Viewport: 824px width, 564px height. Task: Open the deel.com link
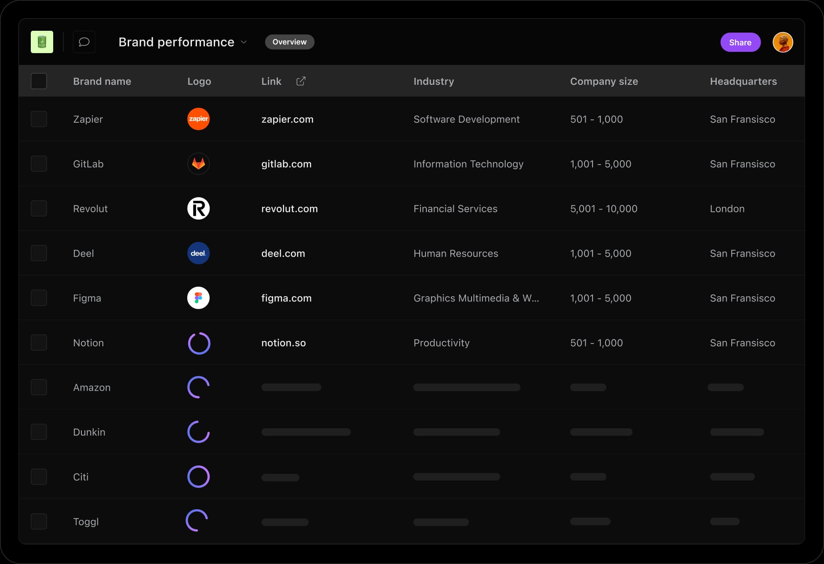[283, 253]
